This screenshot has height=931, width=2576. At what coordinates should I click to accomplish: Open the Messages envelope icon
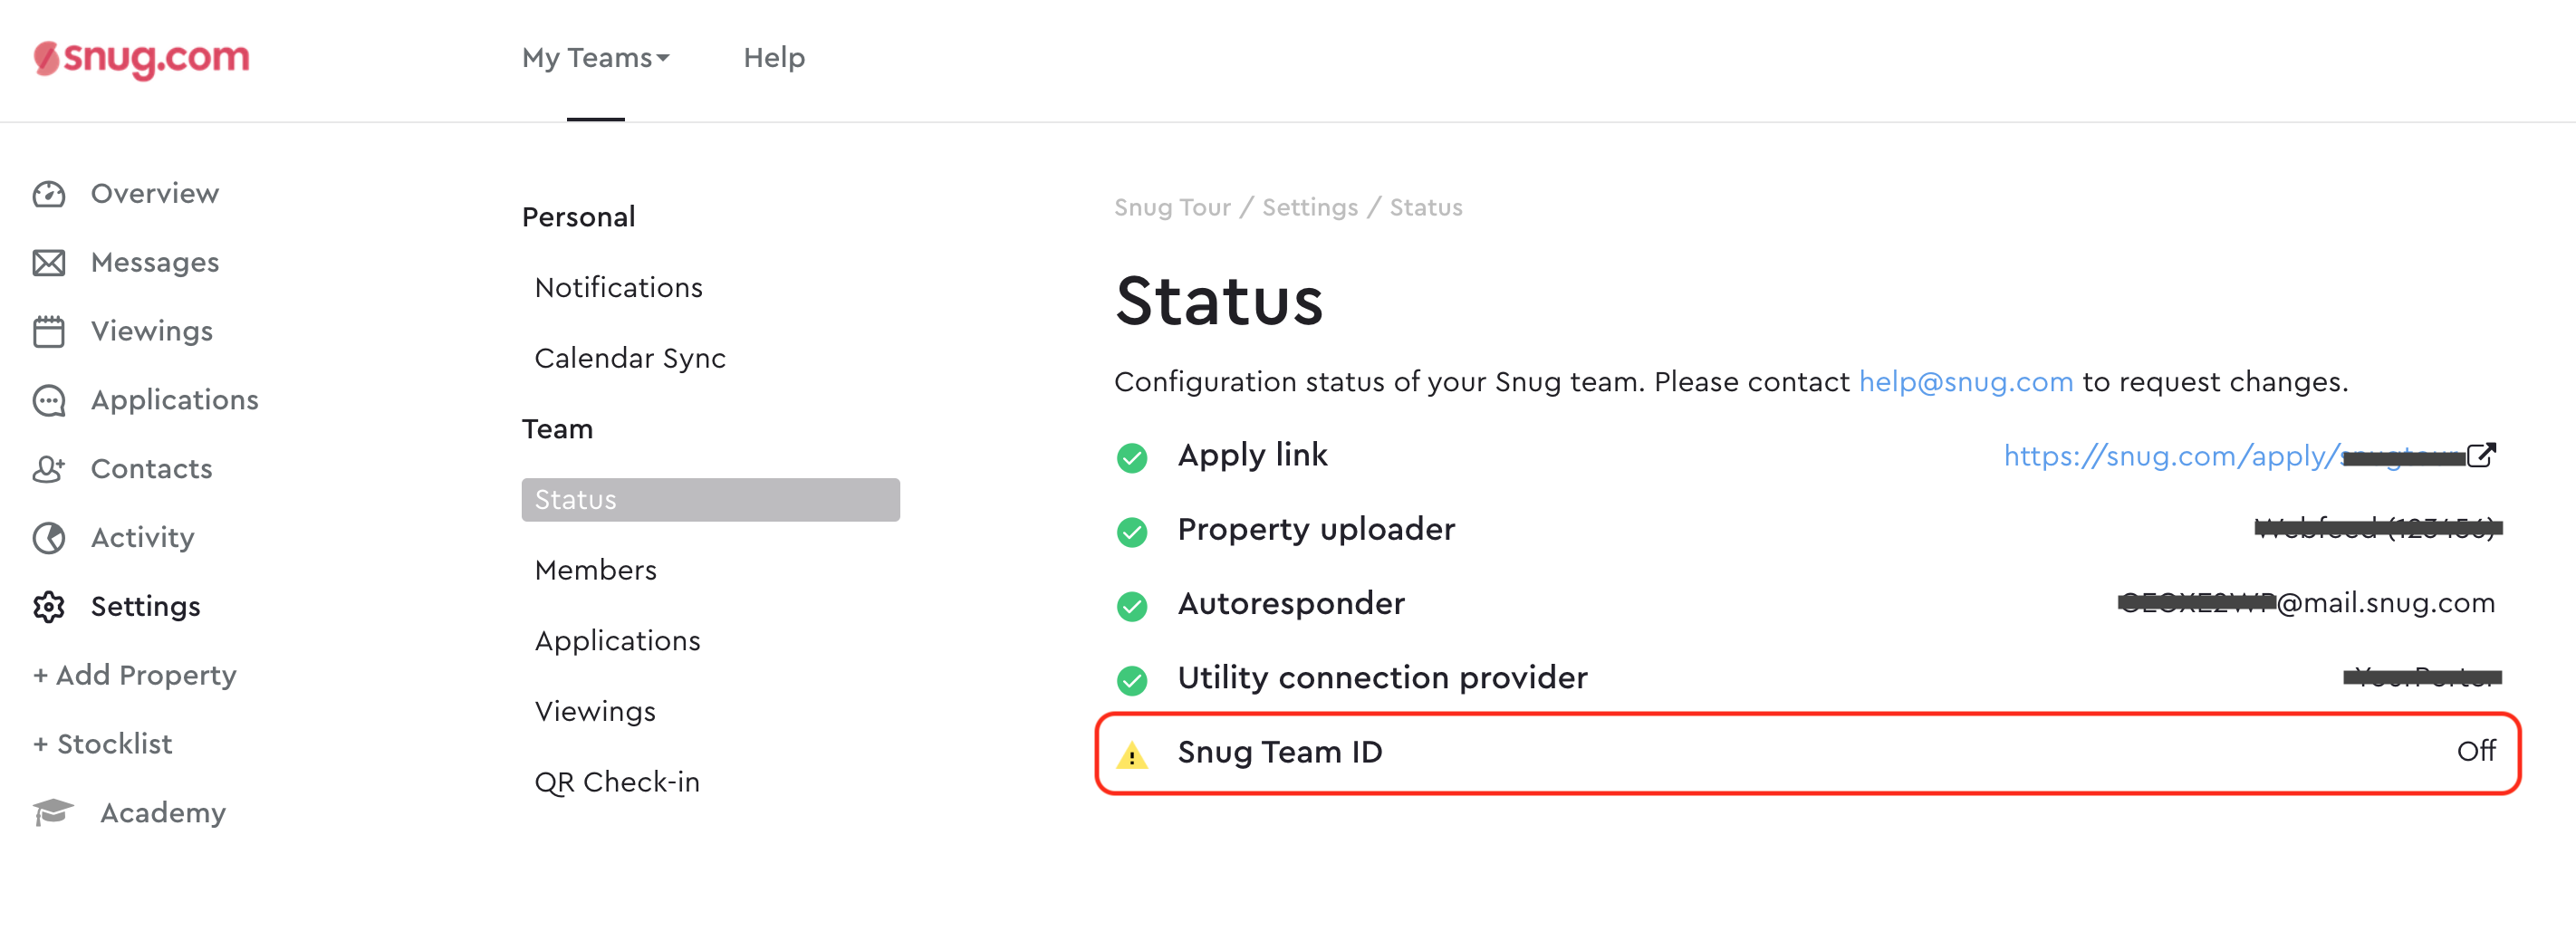coord(49,263)
